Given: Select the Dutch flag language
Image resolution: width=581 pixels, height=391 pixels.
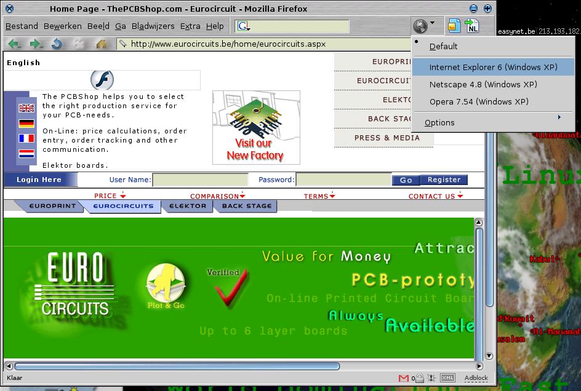Looking at the screenshot, I should pos(26,153).
